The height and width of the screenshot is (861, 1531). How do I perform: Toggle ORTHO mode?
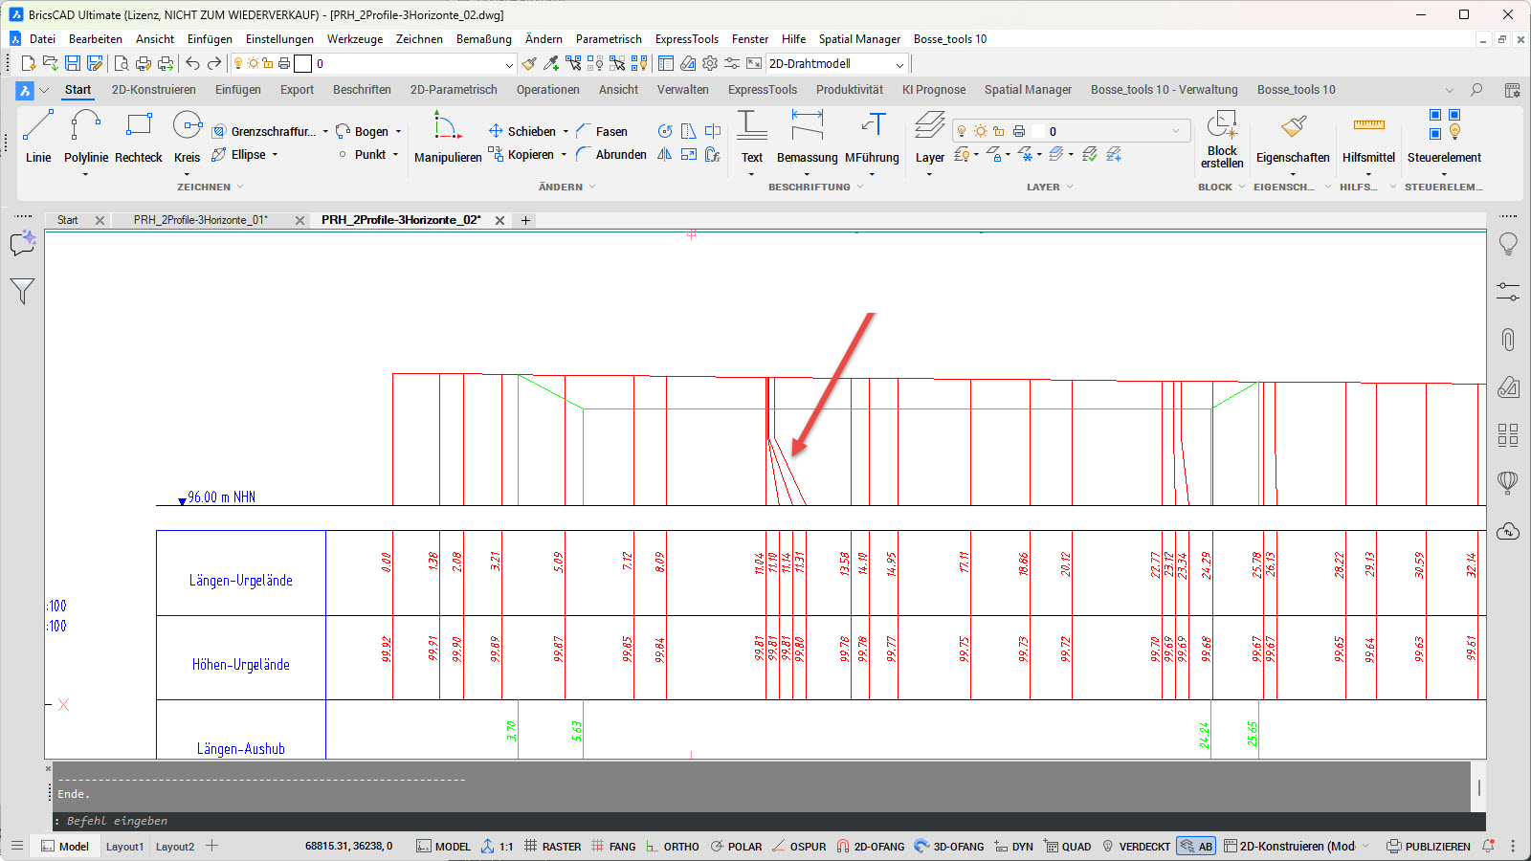672,847
